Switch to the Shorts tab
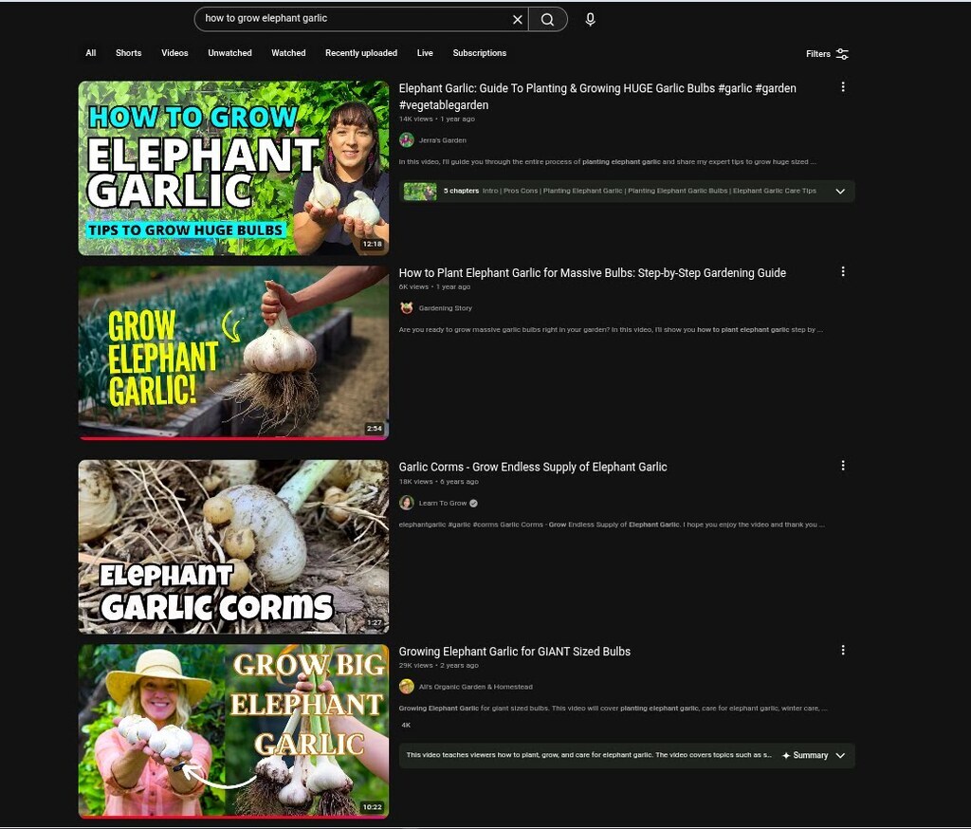Viewport: 971px width, 829px height. click(x=128, y=53)
